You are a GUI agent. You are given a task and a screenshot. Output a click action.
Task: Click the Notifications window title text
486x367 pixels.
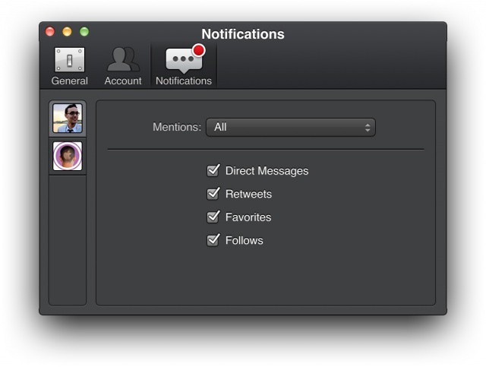coord(243,34)
